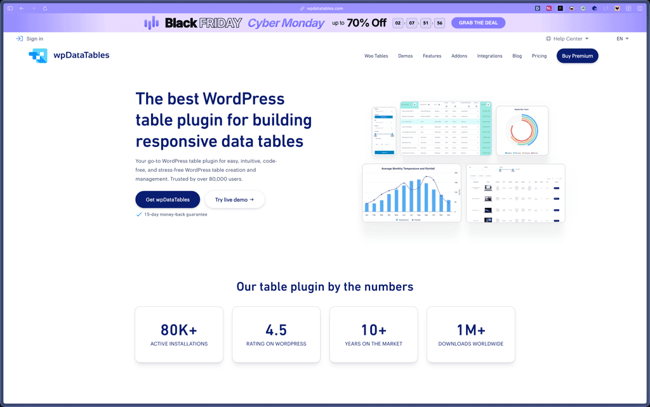The height and width of the screenshot is (407, 650).
Task: Click the browser back arrow
Action: [x=21, y=8]
